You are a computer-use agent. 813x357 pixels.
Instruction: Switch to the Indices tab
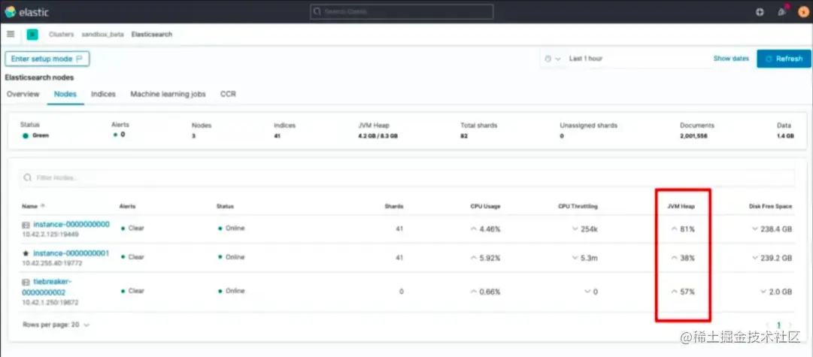pyautogui.click(x=103, y=94)
